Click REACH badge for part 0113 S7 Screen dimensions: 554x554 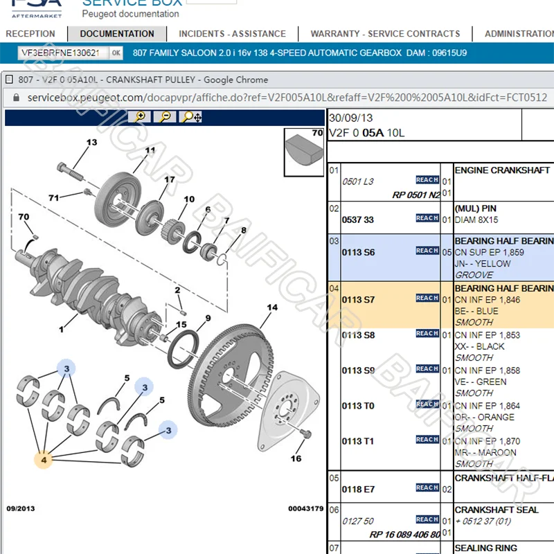pos(427,298)
